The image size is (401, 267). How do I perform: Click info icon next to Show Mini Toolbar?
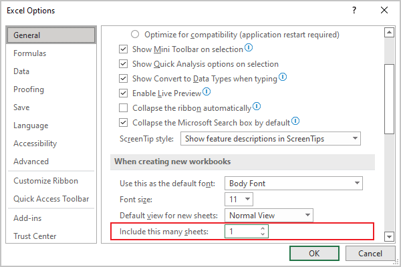click(249, 47)
